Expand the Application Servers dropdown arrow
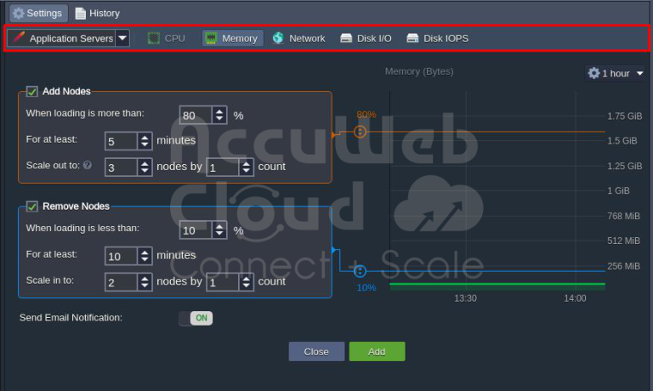Viewport: 653px width, 391px height. [122, 38]
